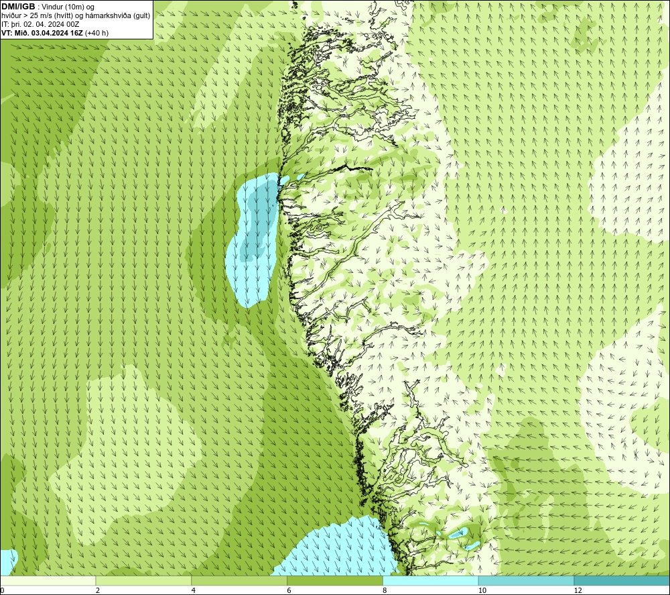Select the light green 2–4 scale segment
Viewport: 670px width, 595px height.
tap(143, 580)
